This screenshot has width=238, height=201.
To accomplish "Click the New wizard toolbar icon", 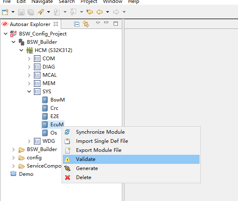I will [x=5, y=12].
